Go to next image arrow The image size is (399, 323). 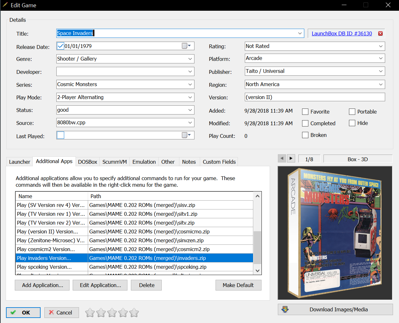(x=291, y=158)
